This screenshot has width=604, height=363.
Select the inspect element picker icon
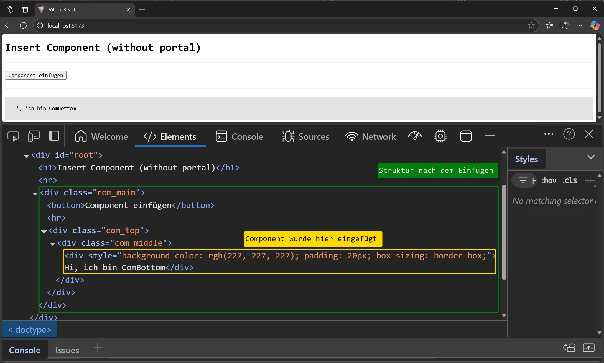(x=13, y=136)
